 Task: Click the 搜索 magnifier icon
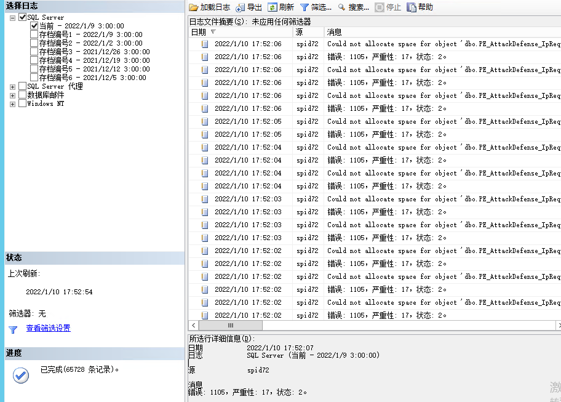click(x=340, y=7)
